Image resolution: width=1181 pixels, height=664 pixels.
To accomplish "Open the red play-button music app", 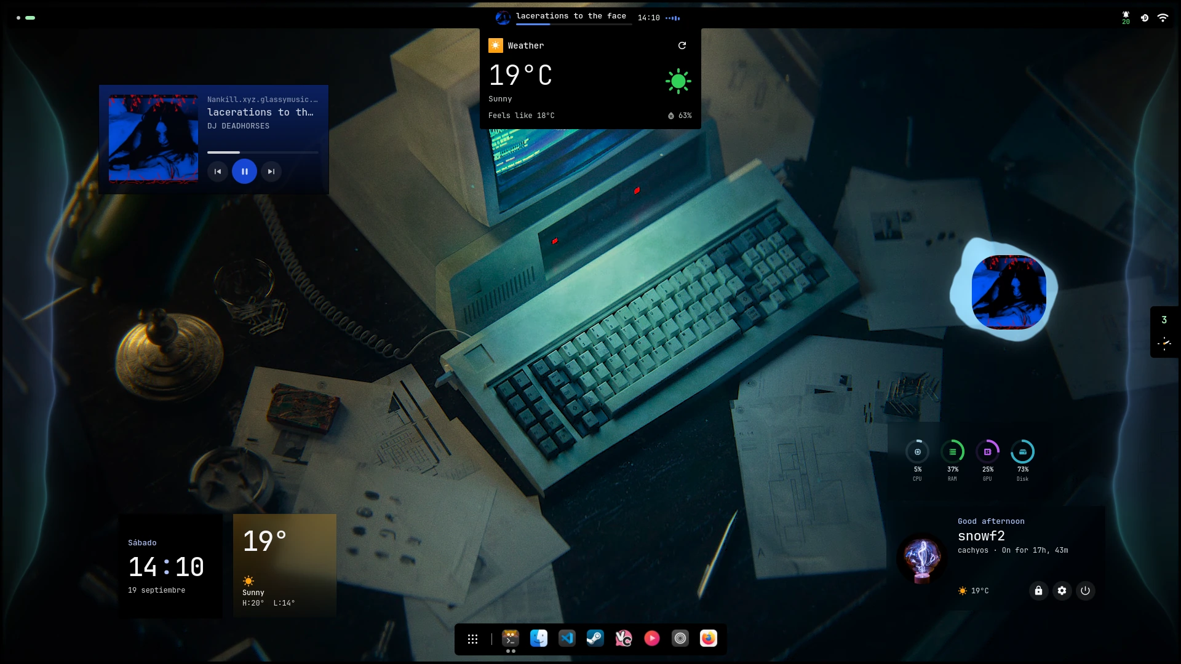I will (652, 638).
